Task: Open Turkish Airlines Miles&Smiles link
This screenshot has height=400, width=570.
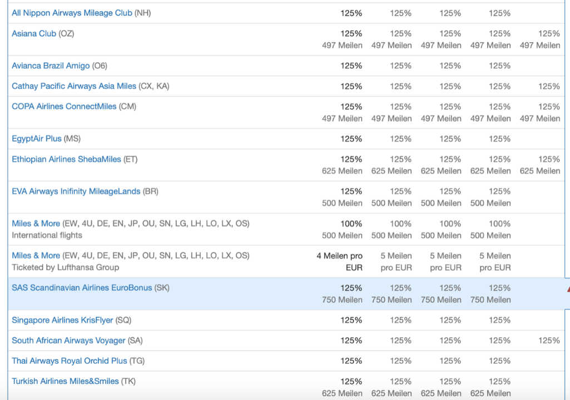Action: (x=65, y=381)
